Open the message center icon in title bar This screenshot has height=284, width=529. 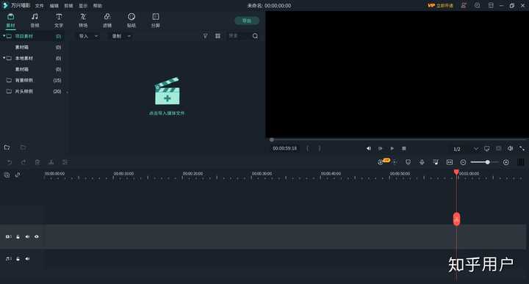click(x=478, y=5)
